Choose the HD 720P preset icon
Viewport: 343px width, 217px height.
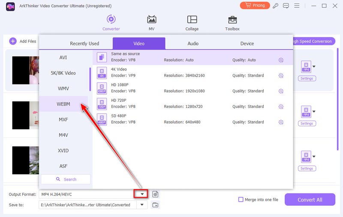coord(102,104)
